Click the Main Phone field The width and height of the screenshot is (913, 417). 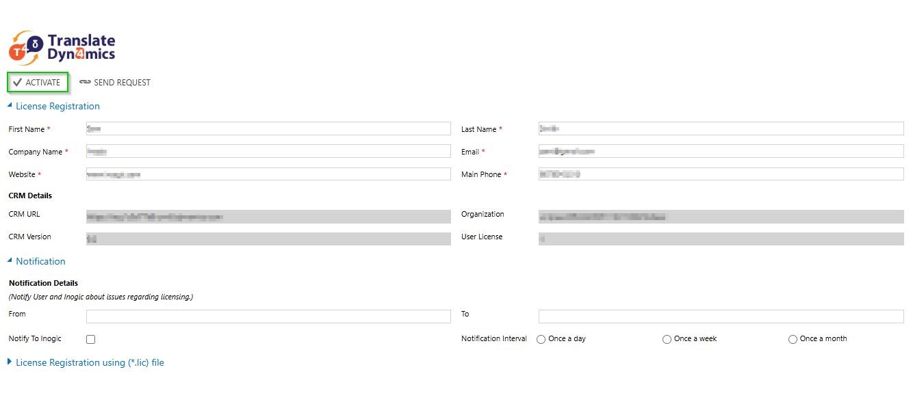coord(721,174)
